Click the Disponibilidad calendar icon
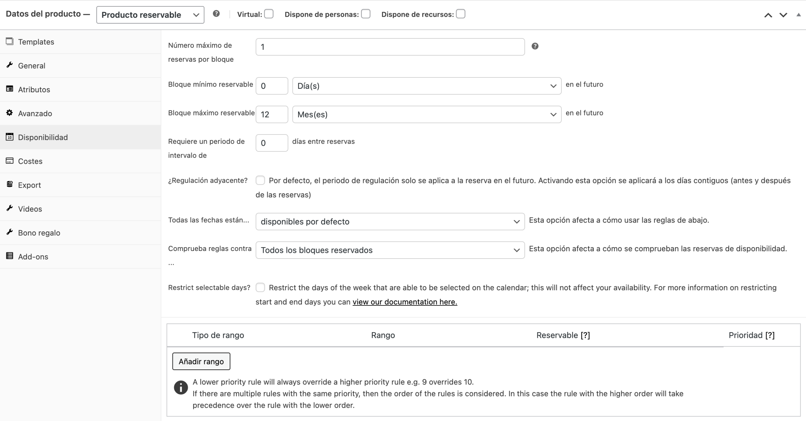The image size is (806, 421). coord(10,137)
